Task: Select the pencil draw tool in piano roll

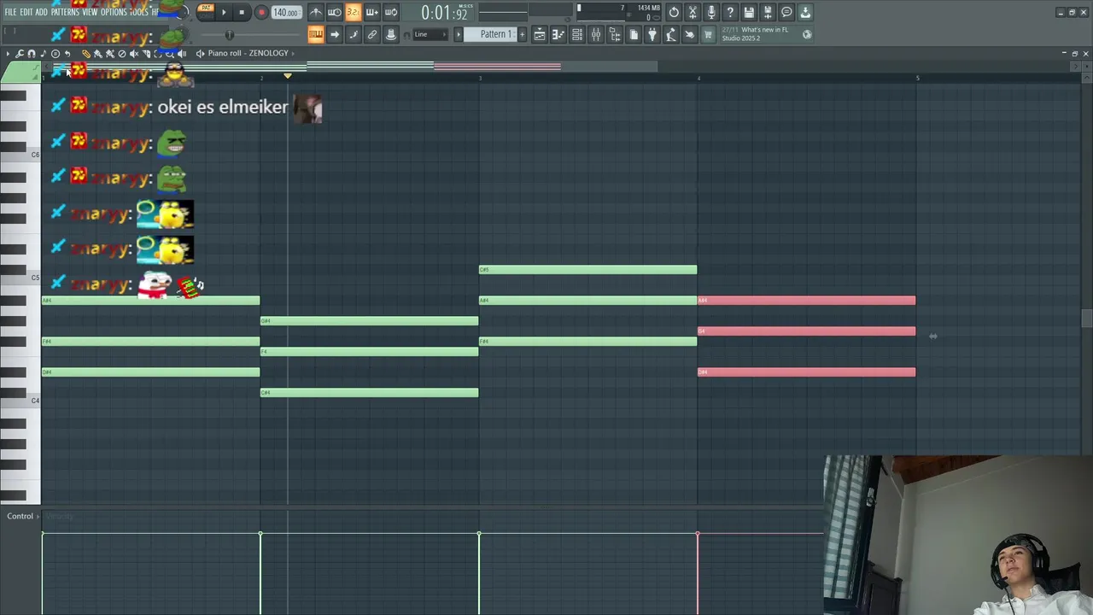Action: (85, 54)
